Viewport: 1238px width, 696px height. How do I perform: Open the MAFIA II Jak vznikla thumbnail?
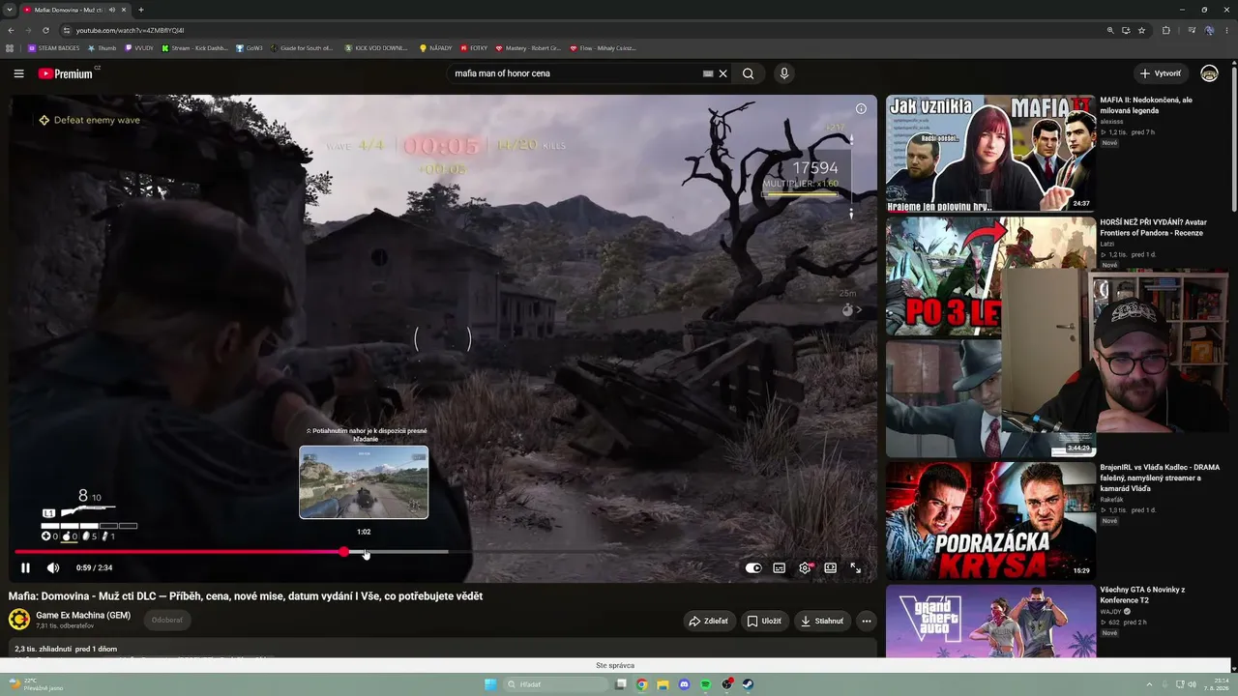click(990, 153)
